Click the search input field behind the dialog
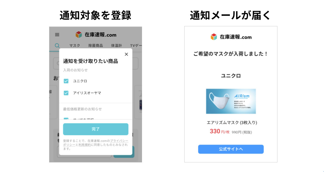The width and height of the screenshot is (324, 172). click(96, 63)
